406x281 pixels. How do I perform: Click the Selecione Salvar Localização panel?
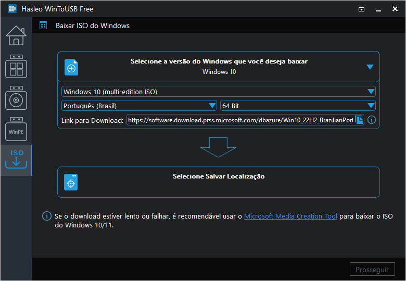(x=219, y=182)
